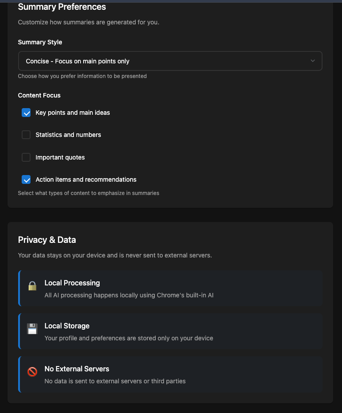Click the Summary Style field label
The height and width of the screenshot is (413, 342).
tap(40, 42)
